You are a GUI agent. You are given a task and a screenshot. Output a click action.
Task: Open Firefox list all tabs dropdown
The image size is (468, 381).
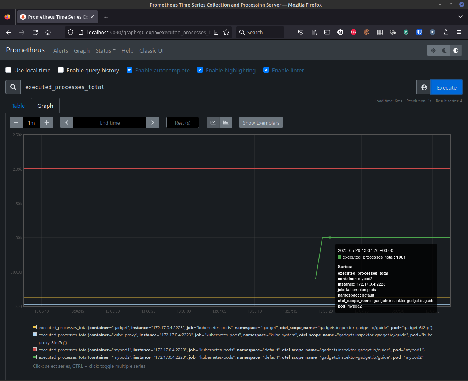coord(460,17)
